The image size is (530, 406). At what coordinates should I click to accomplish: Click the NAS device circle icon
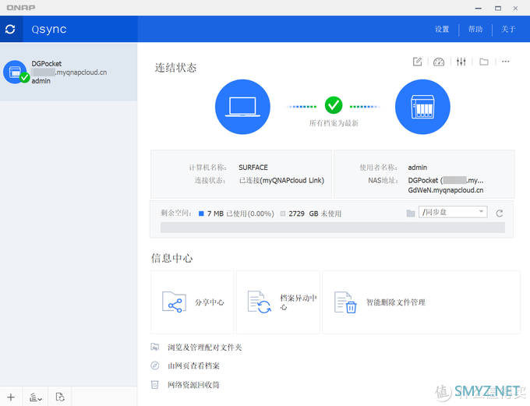tap(423, 106)
